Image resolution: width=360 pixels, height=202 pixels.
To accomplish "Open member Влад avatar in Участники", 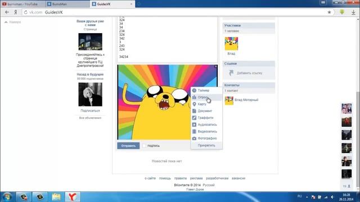I will click(231, 44).
